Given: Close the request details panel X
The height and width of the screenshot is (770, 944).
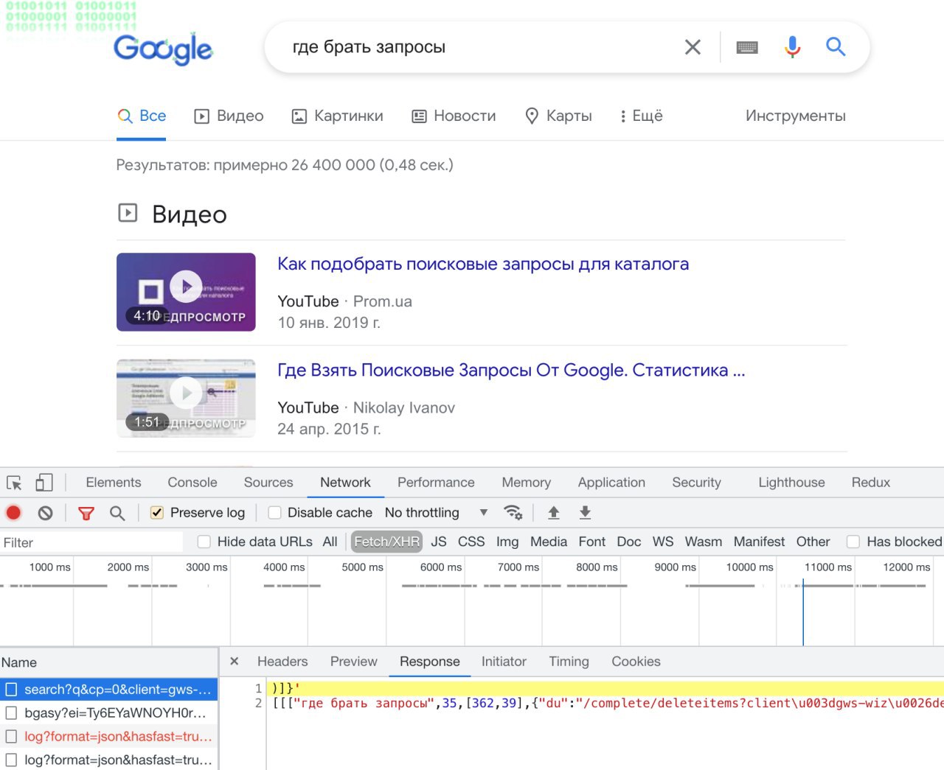Looking at the screenshot, I should coord(235,661).
